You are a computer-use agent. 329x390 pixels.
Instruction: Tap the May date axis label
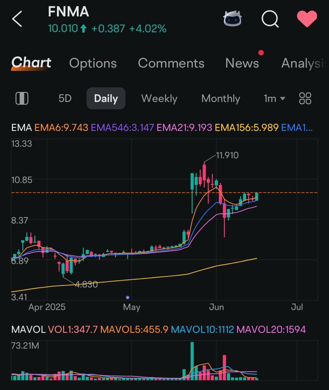(x=132, y=307)
